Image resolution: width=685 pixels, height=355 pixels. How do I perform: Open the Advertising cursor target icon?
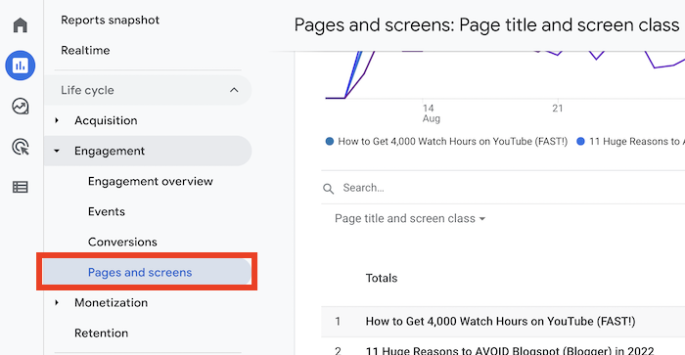pos(21,147)
